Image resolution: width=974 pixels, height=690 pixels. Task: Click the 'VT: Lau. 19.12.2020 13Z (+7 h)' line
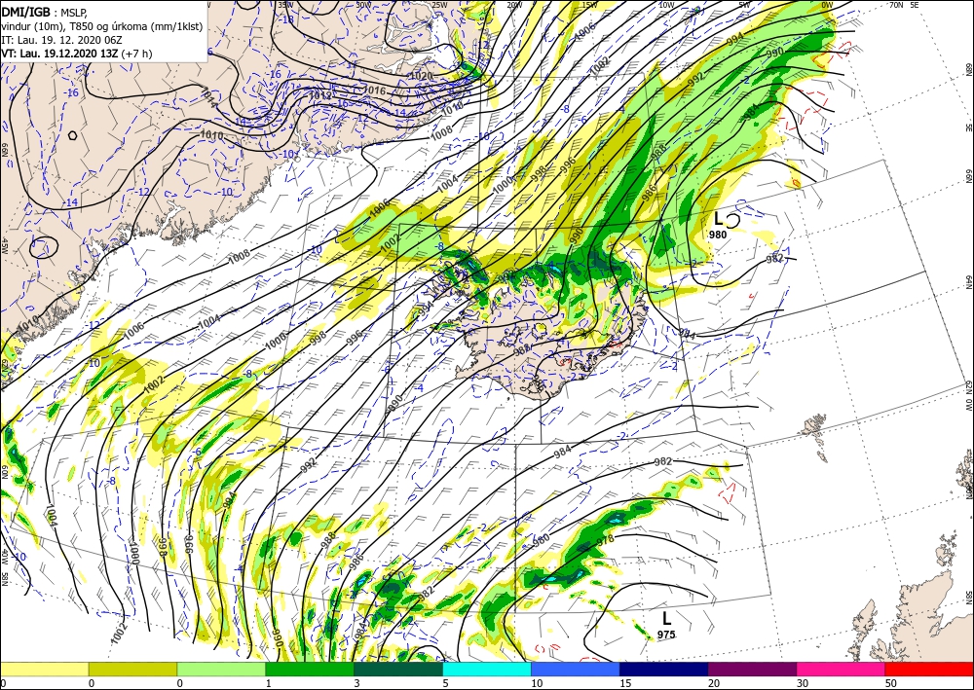pyautogui.click(x=76, y=54)
